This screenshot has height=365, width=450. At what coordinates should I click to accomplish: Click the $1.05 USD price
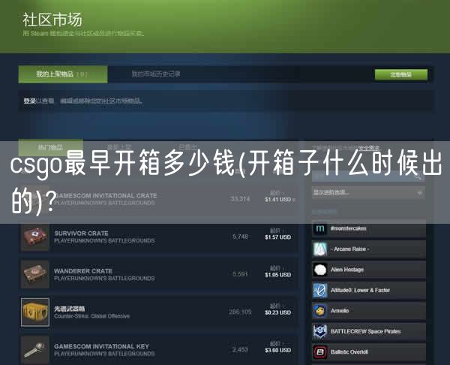click(x=277, y=275)
